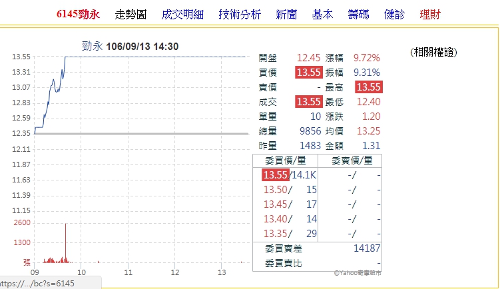The height and width of the screenshot is (289, 500).
Task: Click the 委買賣比 label
Action: pyautogui.click(x=284, y=264)
